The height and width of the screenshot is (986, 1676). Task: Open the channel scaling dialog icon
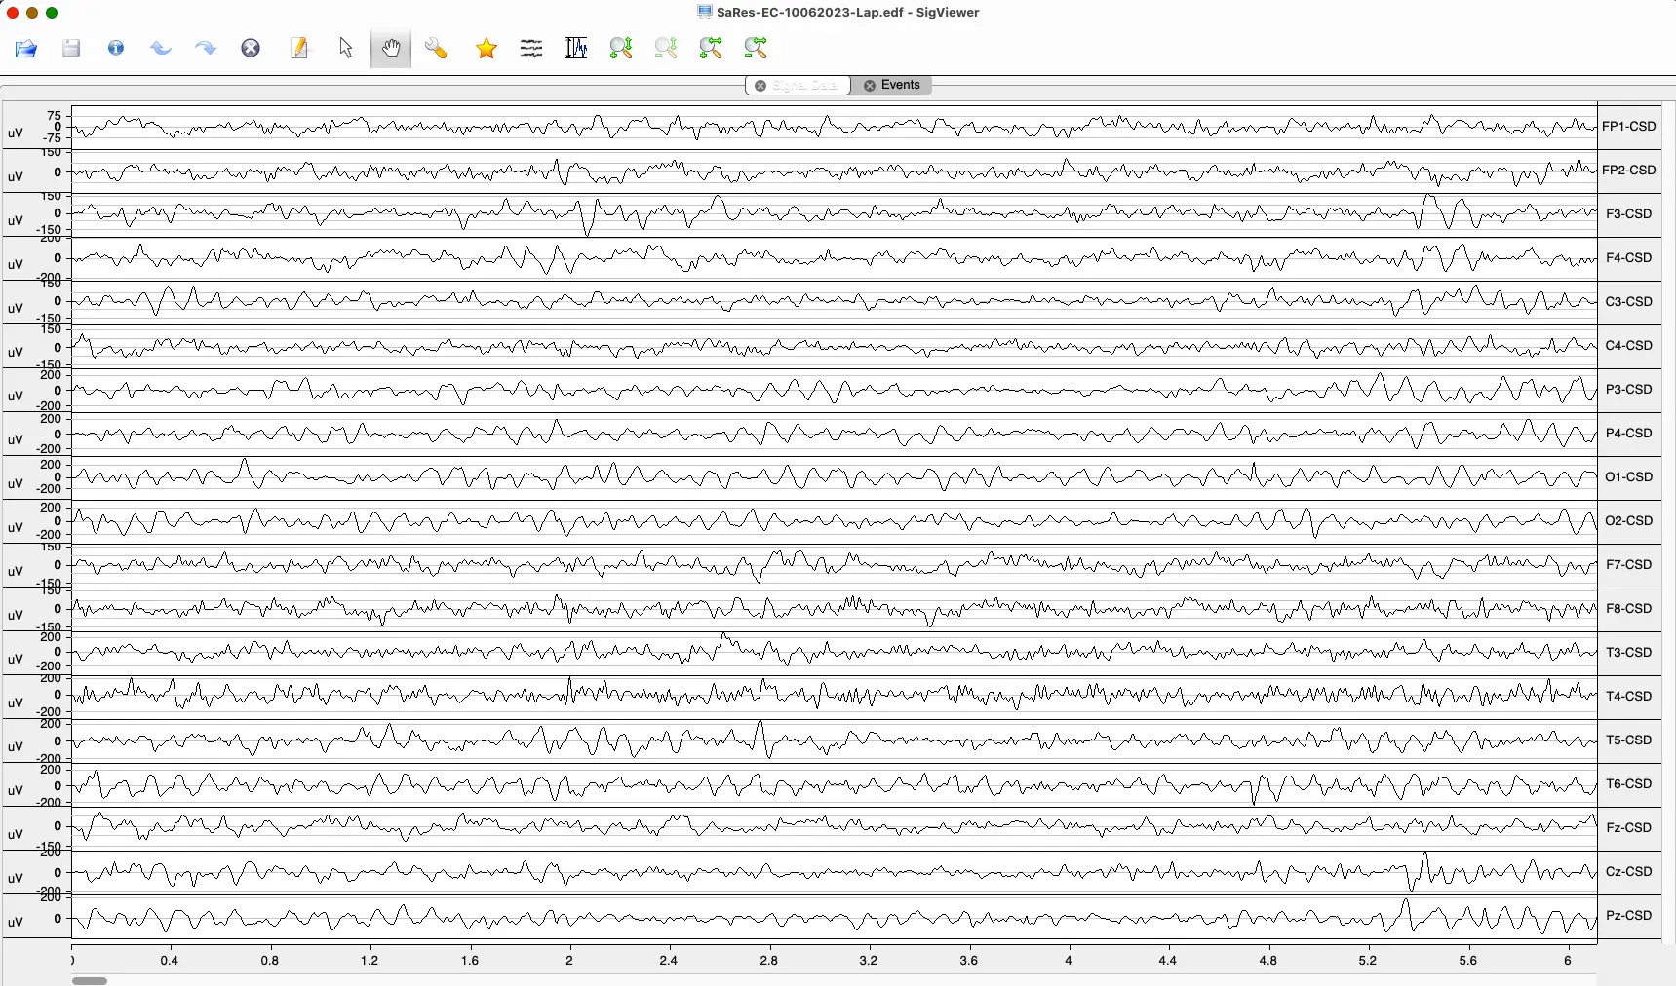click(575, 48)
